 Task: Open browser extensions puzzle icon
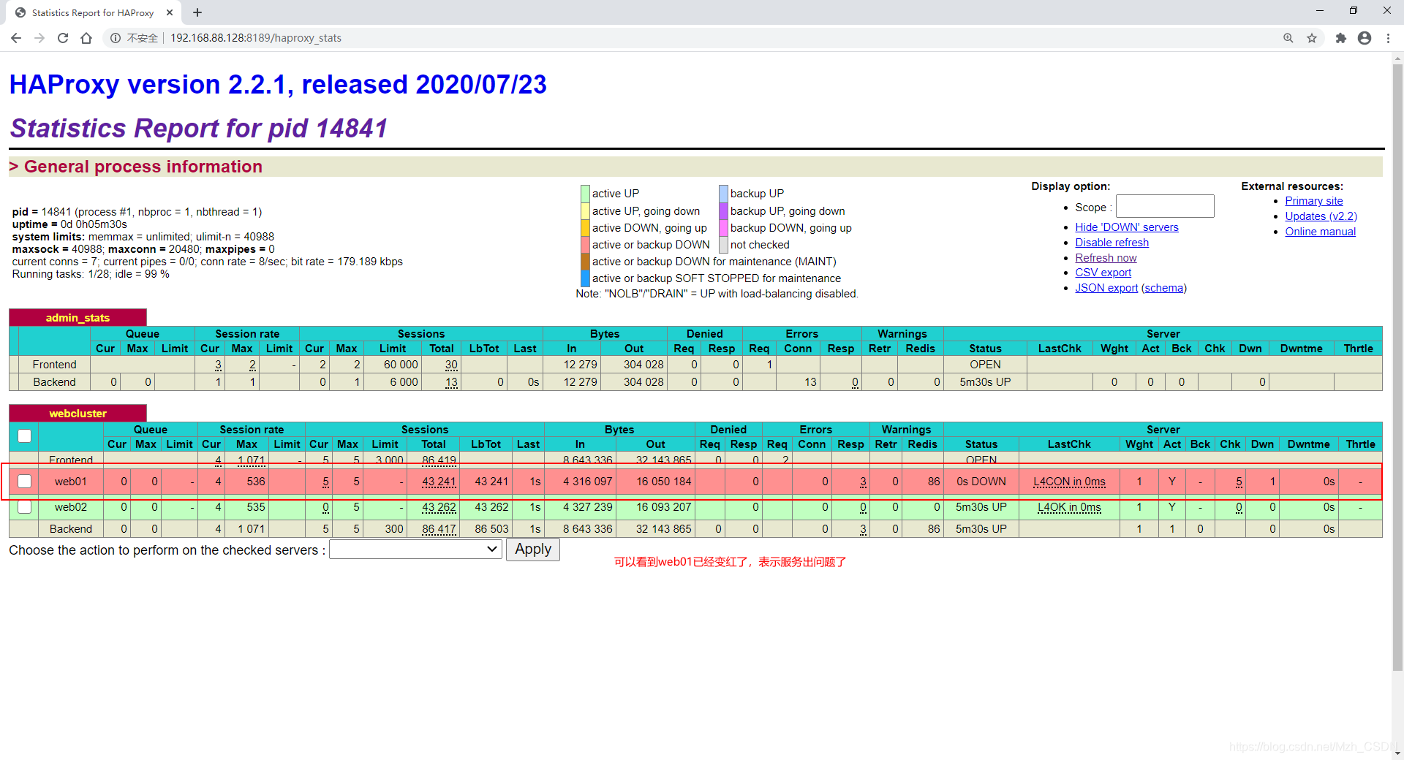[1341, 38]
